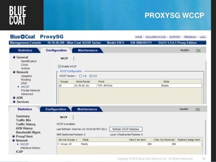Expand the Services bullet in configuration tree
216x162 pixels.
coord(14,102)
